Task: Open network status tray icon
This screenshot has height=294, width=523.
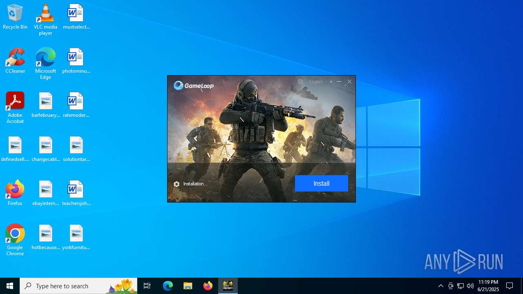Action: (x=460, y=286)
